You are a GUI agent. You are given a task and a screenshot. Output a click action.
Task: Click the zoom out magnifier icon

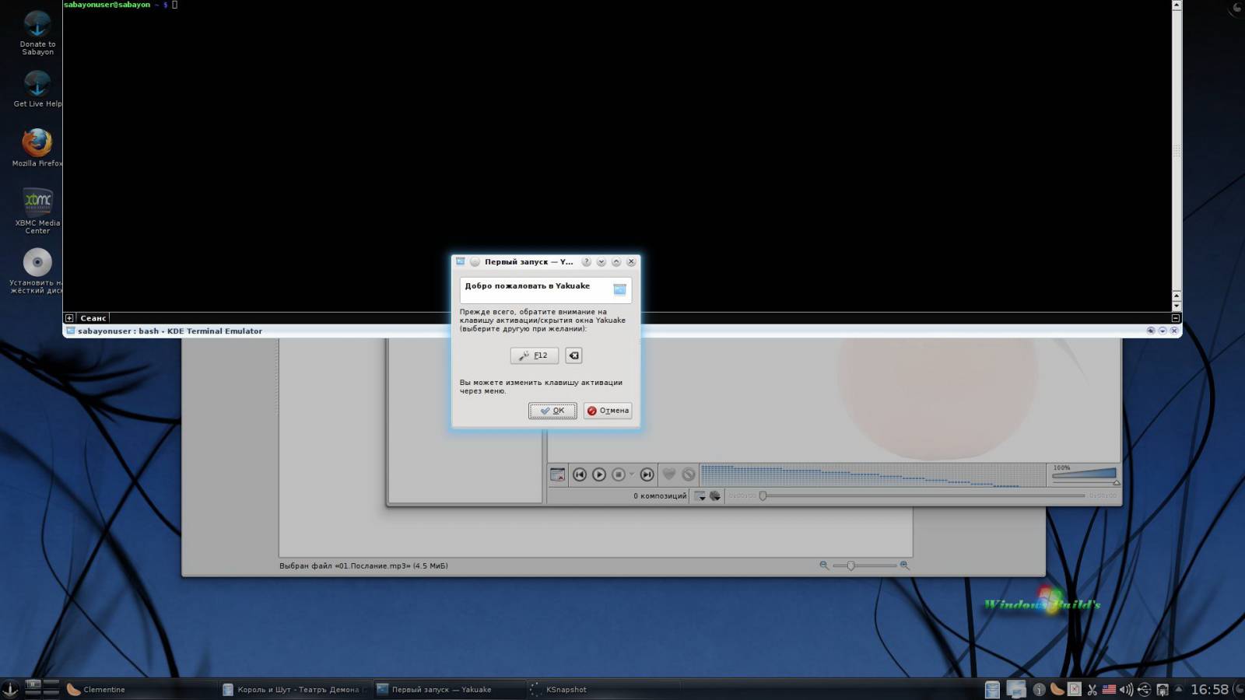point(824,565)
